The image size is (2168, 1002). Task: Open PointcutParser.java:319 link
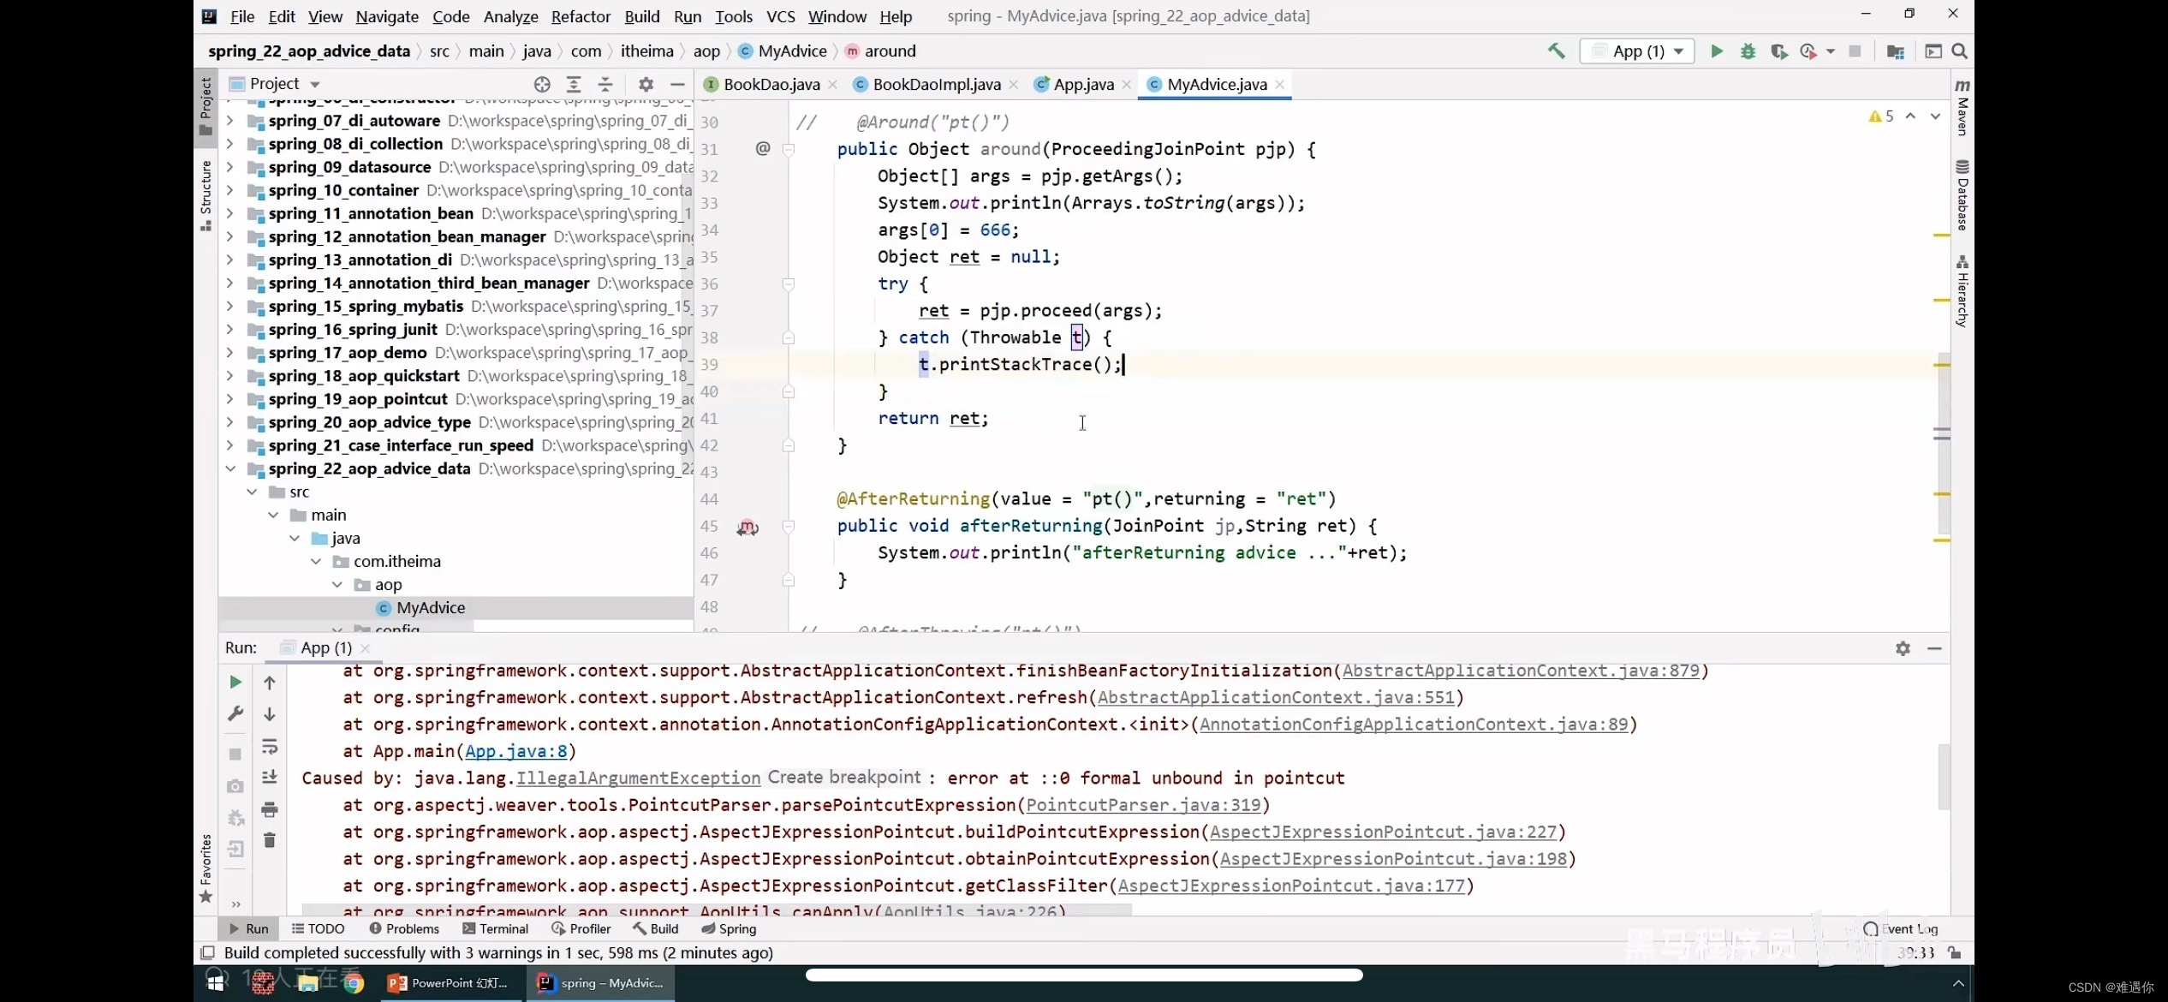click(x=1143, y=805)
